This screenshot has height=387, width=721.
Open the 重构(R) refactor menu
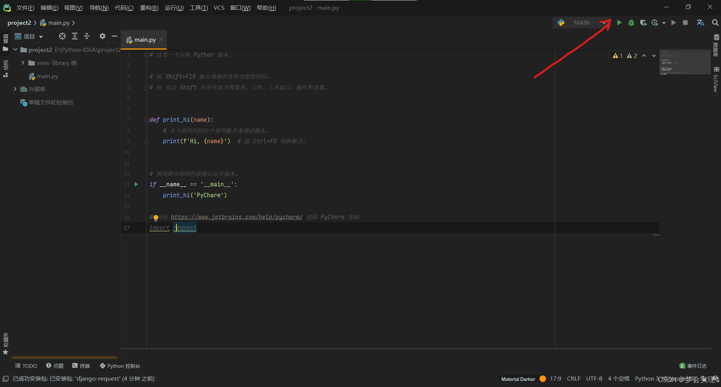click(x=149, y=8)
